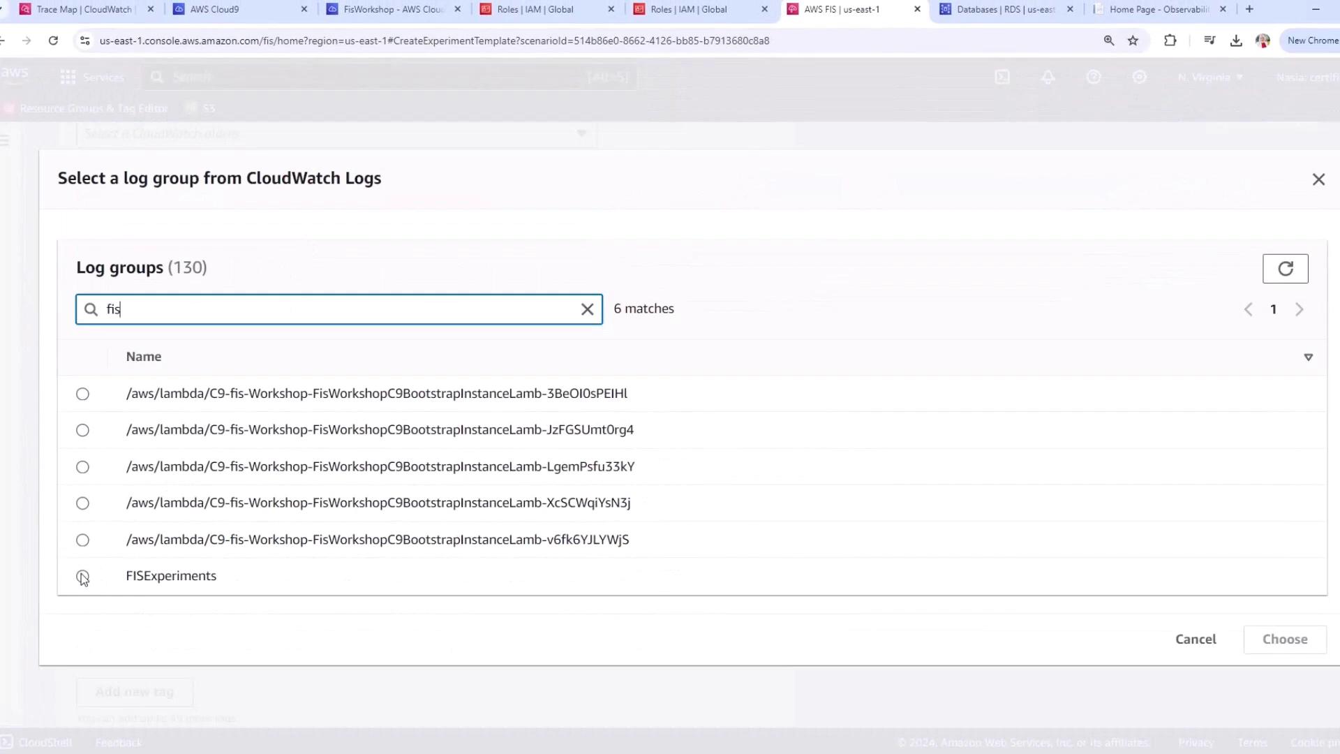Select log group ending in XcSCWqiYsN3j
The width and height of the screenshot is (1340, 754).
pos(82,503)
